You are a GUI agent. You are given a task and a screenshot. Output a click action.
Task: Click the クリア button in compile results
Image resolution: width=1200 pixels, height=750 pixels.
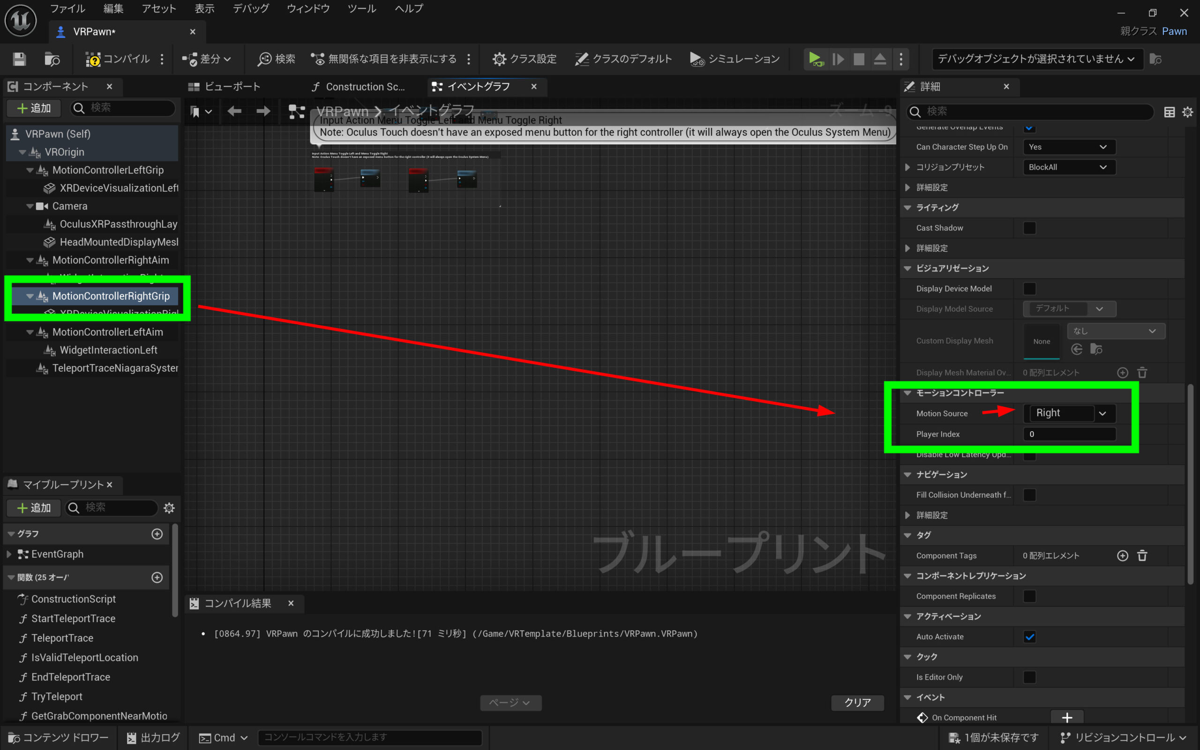[x=857, y=702]
